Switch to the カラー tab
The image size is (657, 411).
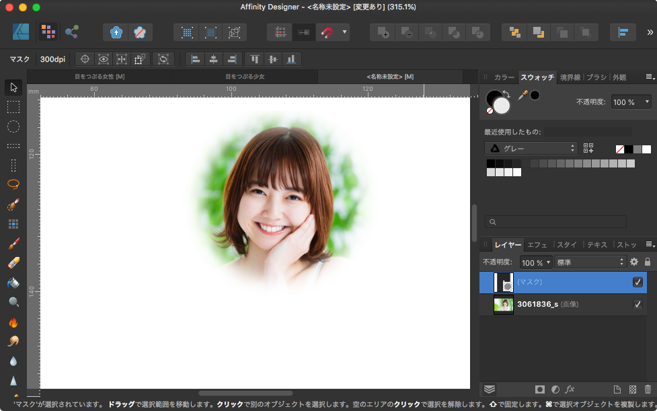click(504, 77)
